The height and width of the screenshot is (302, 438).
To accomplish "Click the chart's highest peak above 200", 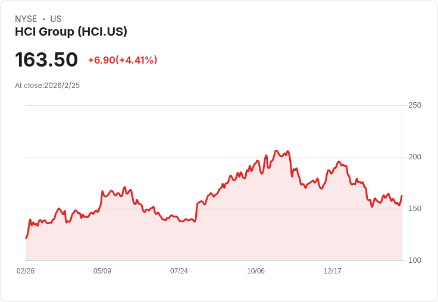I will pyautogui.click(x=276, y=150).
